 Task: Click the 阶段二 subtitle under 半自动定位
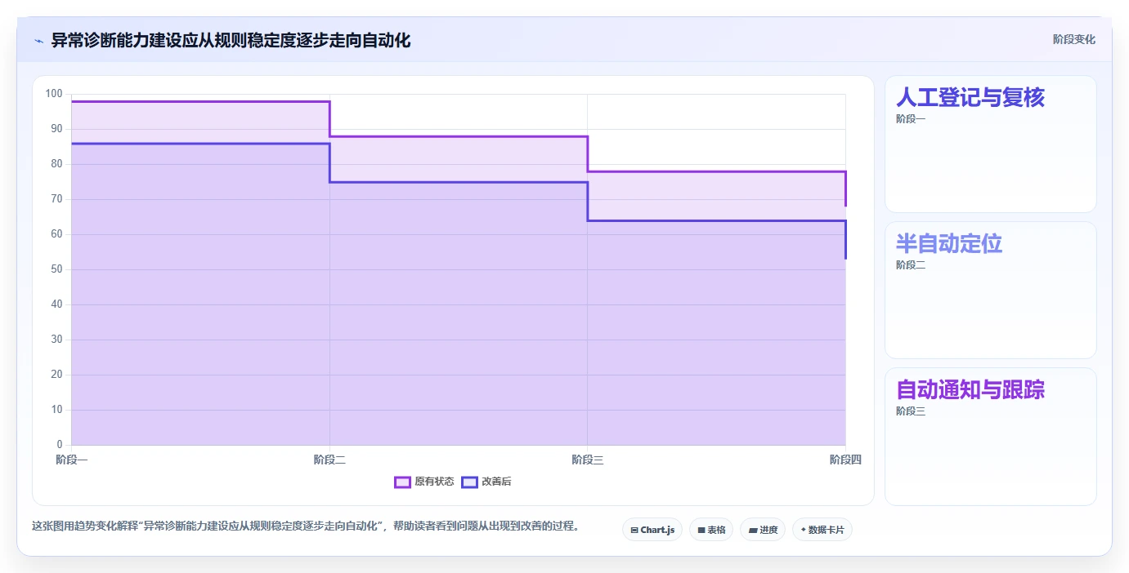(x=911, y=265)
